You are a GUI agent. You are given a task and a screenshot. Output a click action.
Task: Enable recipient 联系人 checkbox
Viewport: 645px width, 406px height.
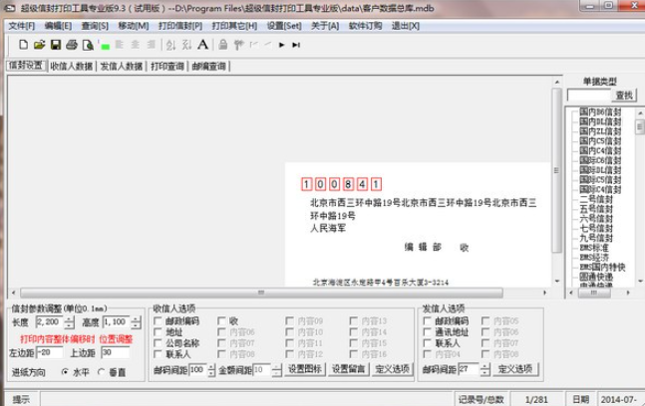(158, 354)
